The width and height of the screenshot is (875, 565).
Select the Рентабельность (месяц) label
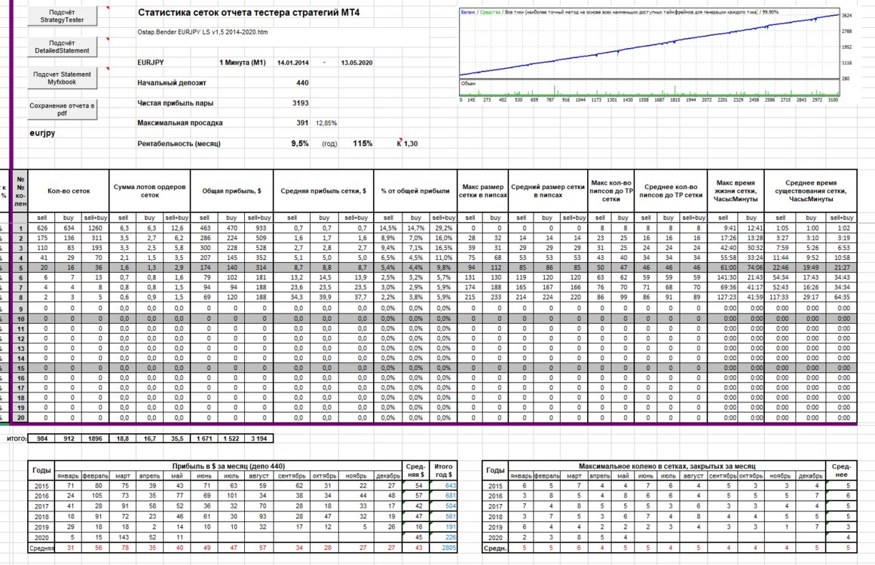(x=179, y=143)
